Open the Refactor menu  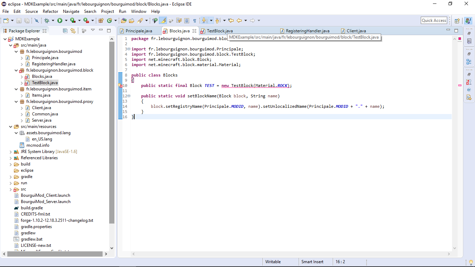point(50,11)
